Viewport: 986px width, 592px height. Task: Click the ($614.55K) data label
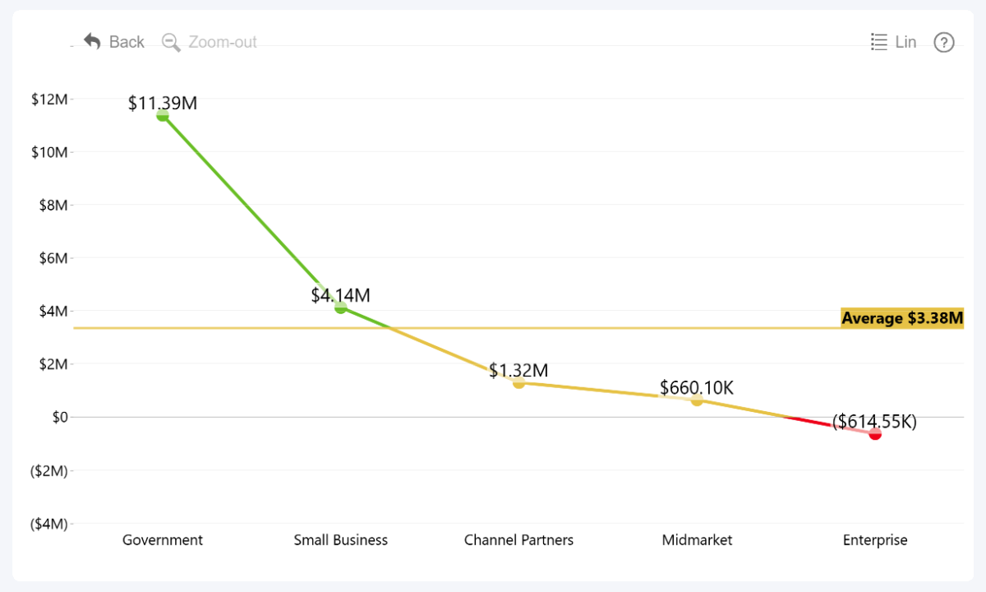pyautogui.click(x=874, y=422)
